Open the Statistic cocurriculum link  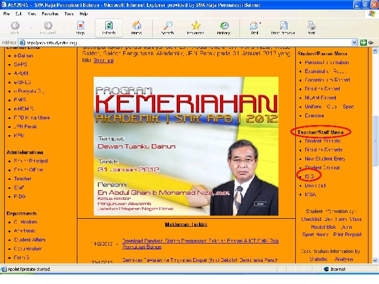coord(318,259)
